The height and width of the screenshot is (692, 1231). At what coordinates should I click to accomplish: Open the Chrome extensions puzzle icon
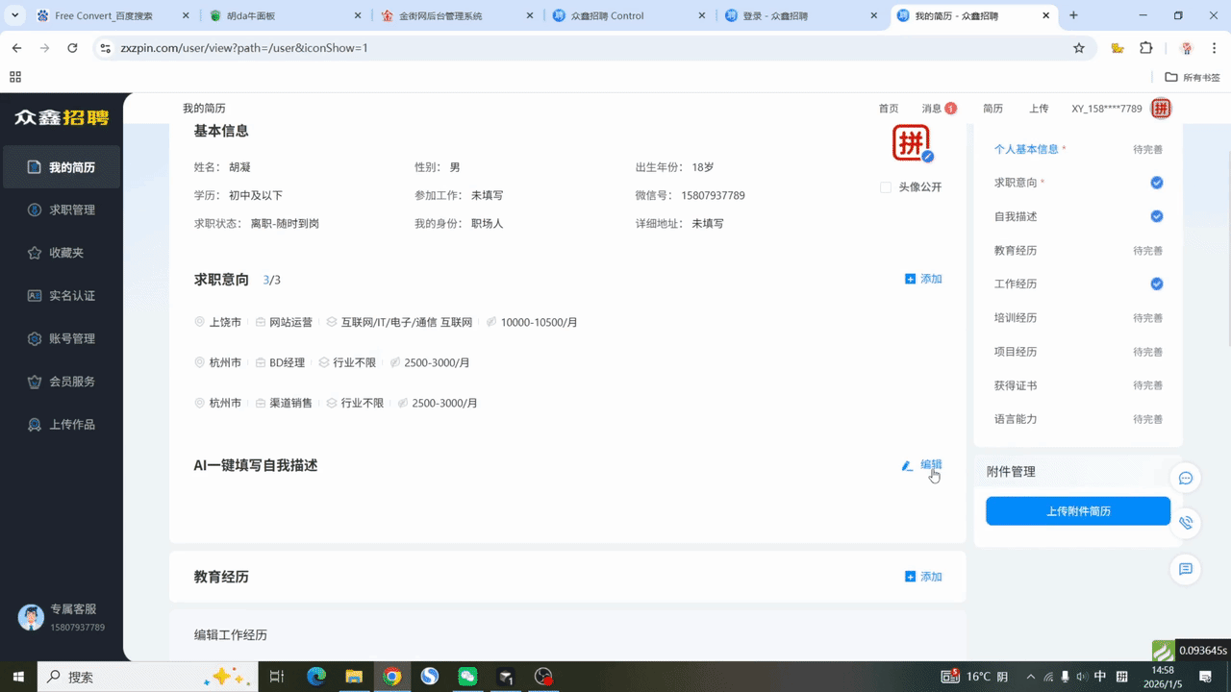tap(1145, 48)
